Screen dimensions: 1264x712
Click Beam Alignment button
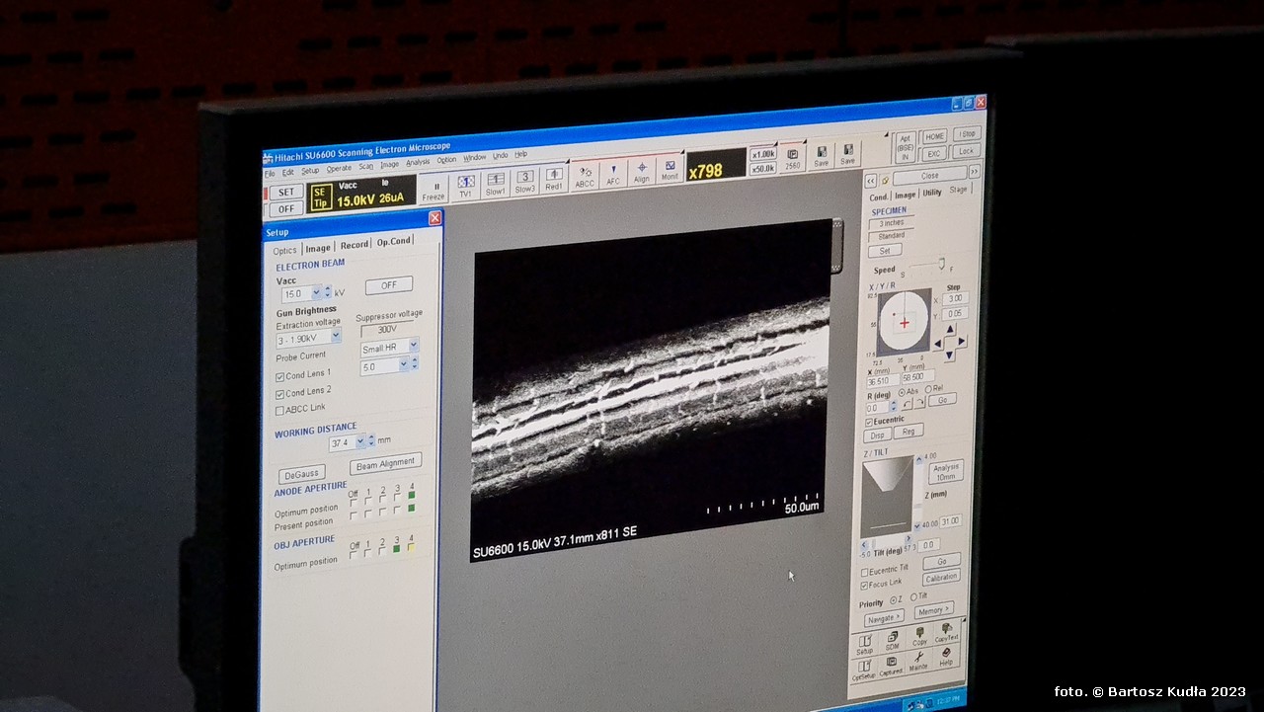[x=385, y=463]
